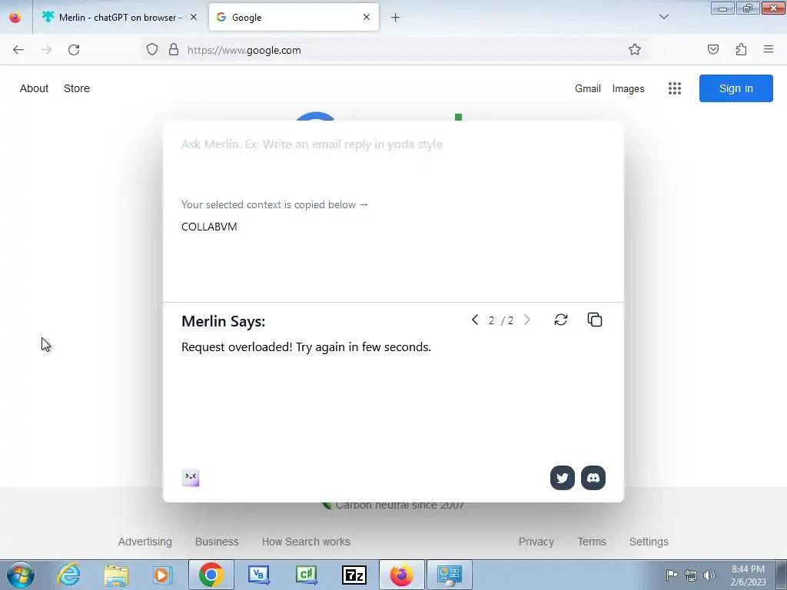This screenshot has width=787, height=590.
Task: Open Firefox View pinned icon
Action: tap(15, 17)
